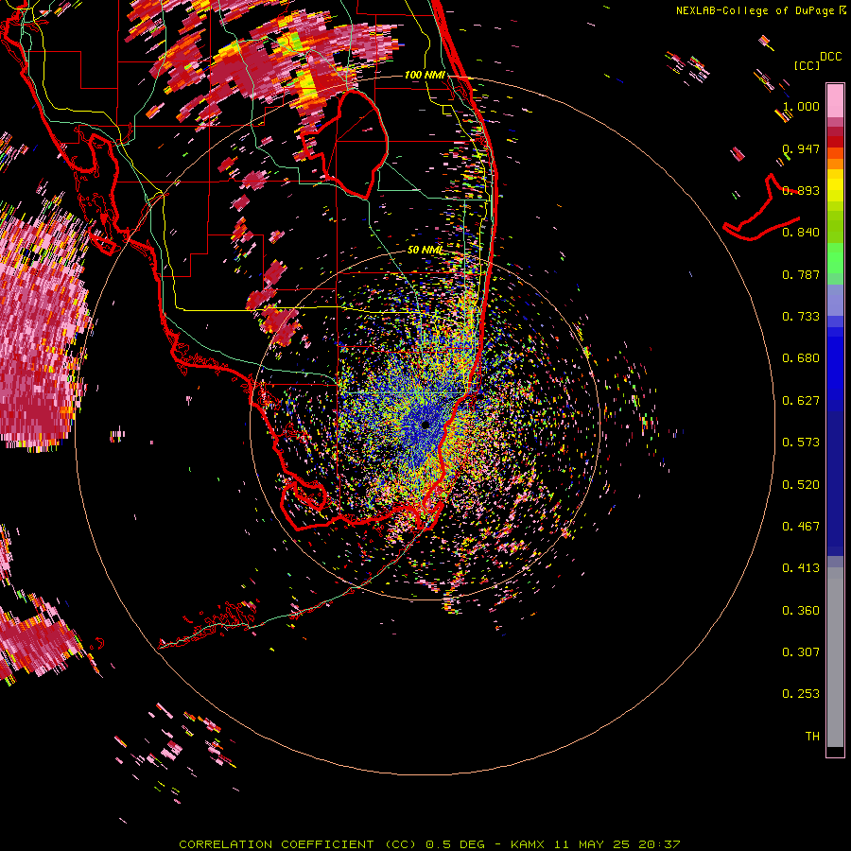Click the 0.253 scale value

[801, 694]
